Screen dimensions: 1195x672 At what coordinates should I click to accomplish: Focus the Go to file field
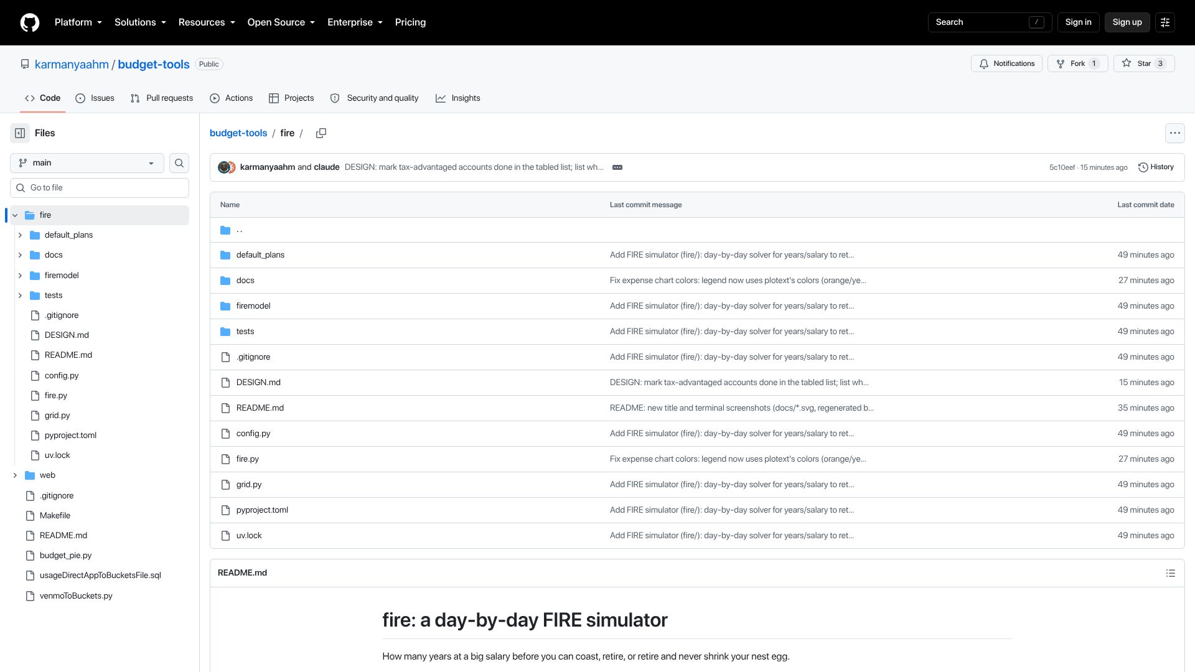(100, 188)
